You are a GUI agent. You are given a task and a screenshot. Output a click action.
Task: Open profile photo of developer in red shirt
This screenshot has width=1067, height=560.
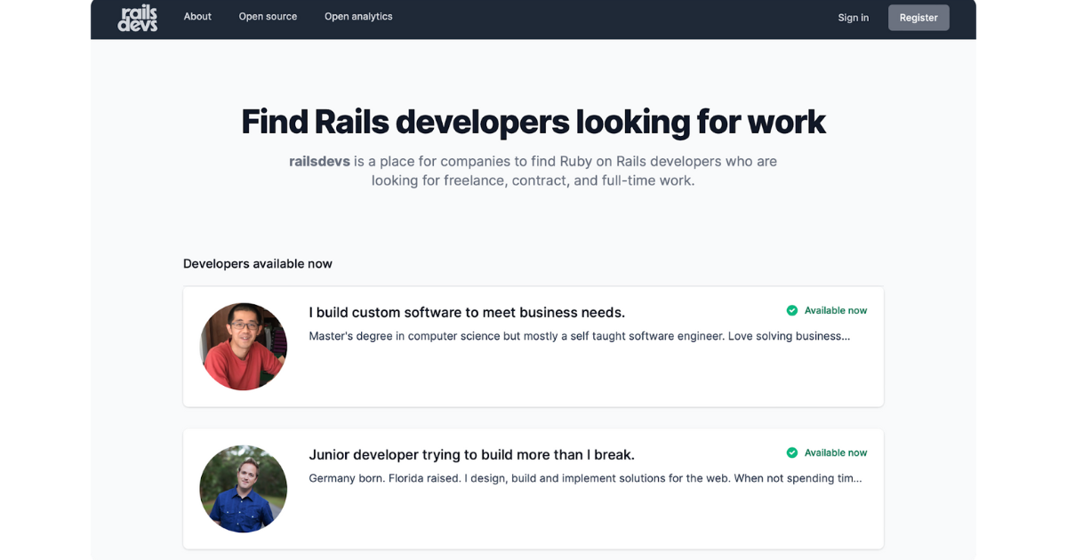[x=244, y=347]
